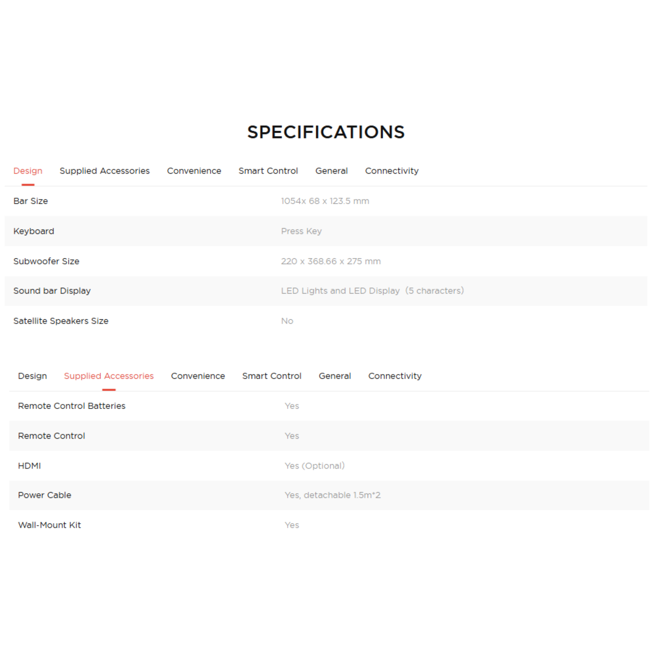Open Connectivity tab above the Wall-Mount Kit table
658x658 pixels.
click(x=395, y=376)
